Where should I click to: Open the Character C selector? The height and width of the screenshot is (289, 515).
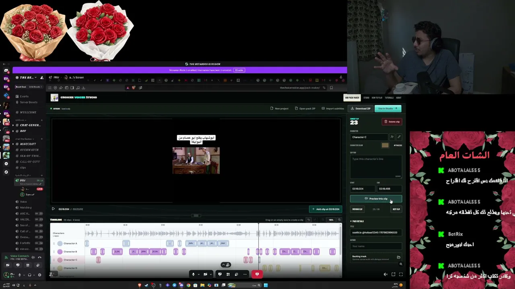[x=369, y=137]
